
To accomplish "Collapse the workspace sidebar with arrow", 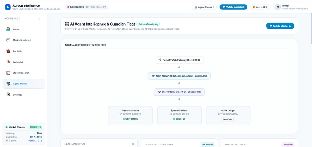I will coord(41,19).
